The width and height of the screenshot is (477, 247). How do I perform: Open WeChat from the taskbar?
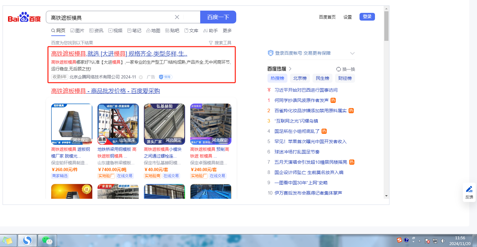[47, 241]
